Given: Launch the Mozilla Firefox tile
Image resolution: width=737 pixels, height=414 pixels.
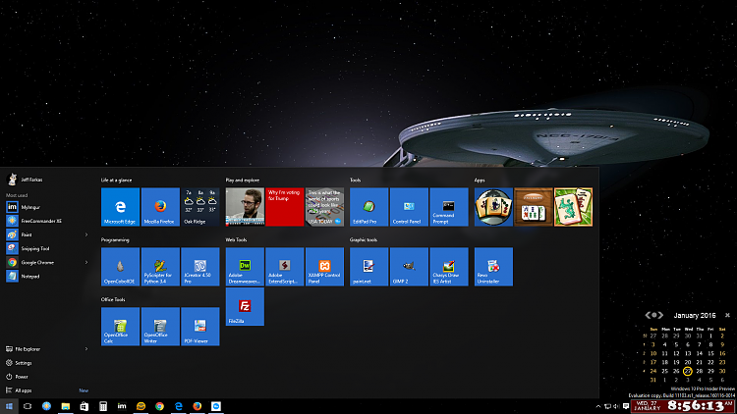Looking at the screenshot, I should click(x=160, y=207).
